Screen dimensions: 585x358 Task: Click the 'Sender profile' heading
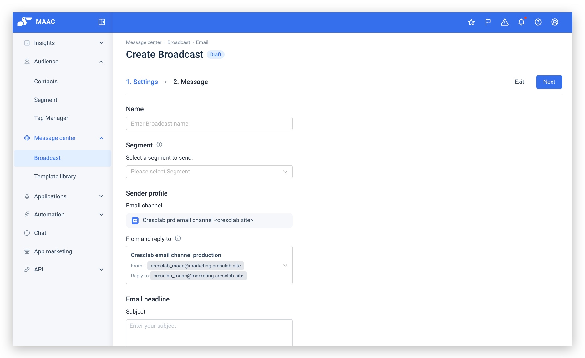(147, 193)
